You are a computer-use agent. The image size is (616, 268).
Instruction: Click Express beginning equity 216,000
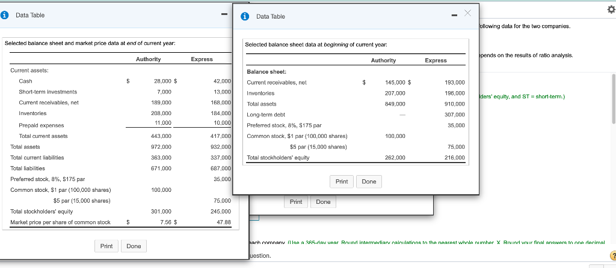pyautogui.click(x=455, y=158)
